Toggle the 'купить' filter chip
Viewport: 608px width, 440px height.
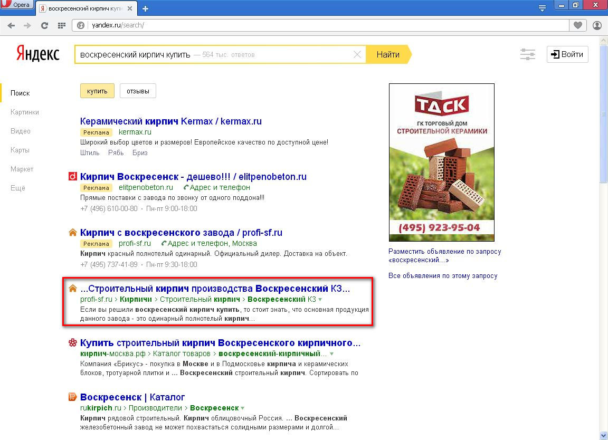coord(97,91)
